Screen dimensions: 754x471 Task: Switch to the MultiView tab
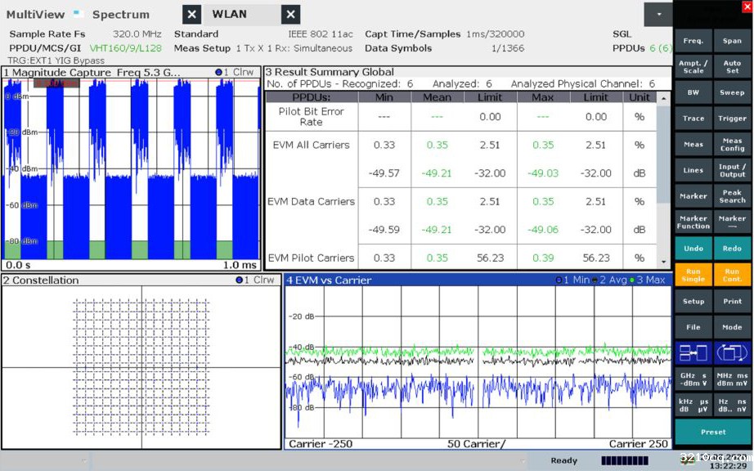click(x=35, y=15)
